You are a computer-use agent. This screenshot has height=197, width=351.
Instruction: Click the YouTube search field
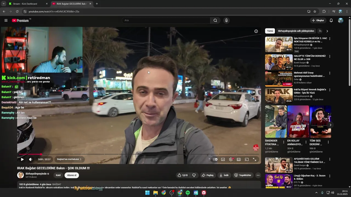coord(166,20)
